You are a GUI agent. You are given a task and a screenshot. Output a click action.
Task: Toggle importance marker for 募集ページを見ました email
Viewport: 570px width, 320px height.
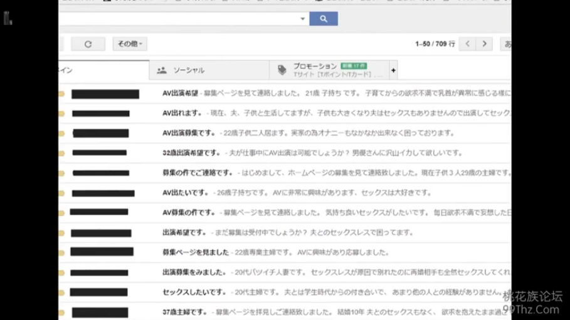click(61, 252)
